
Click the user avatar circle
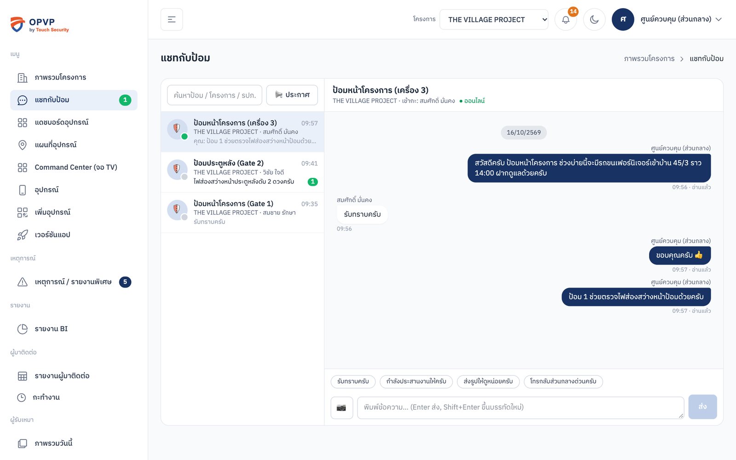coord(623,19)
